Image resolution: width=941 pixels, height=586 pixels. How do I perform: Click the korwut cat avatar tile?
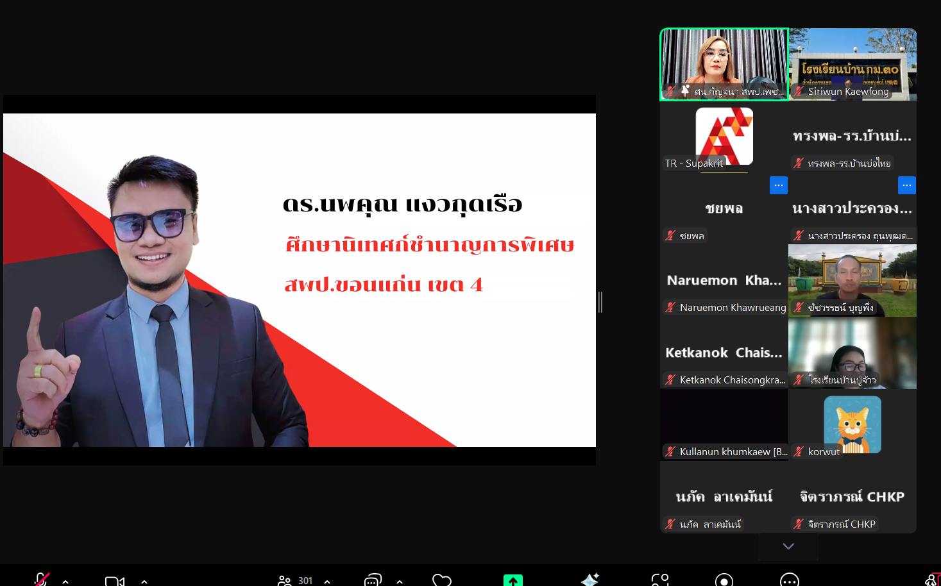(852, 424)
